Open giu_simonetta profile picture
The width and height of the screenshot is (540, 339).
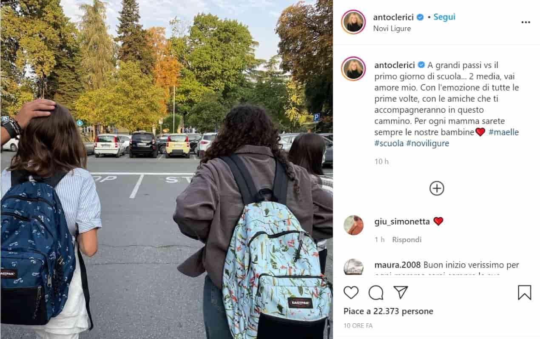[353, 225]
